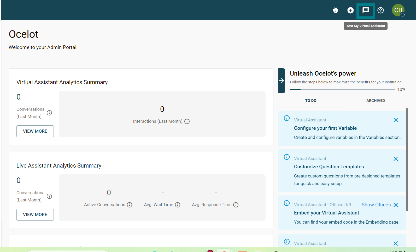This screenshot has width=416, height=252.
Task: Info icon next to Avg. Wait Time
Action: 178,205
